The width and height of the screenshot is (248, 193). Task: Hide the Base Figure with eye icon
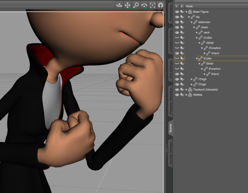pyautogui.click(x=177, y=12)
